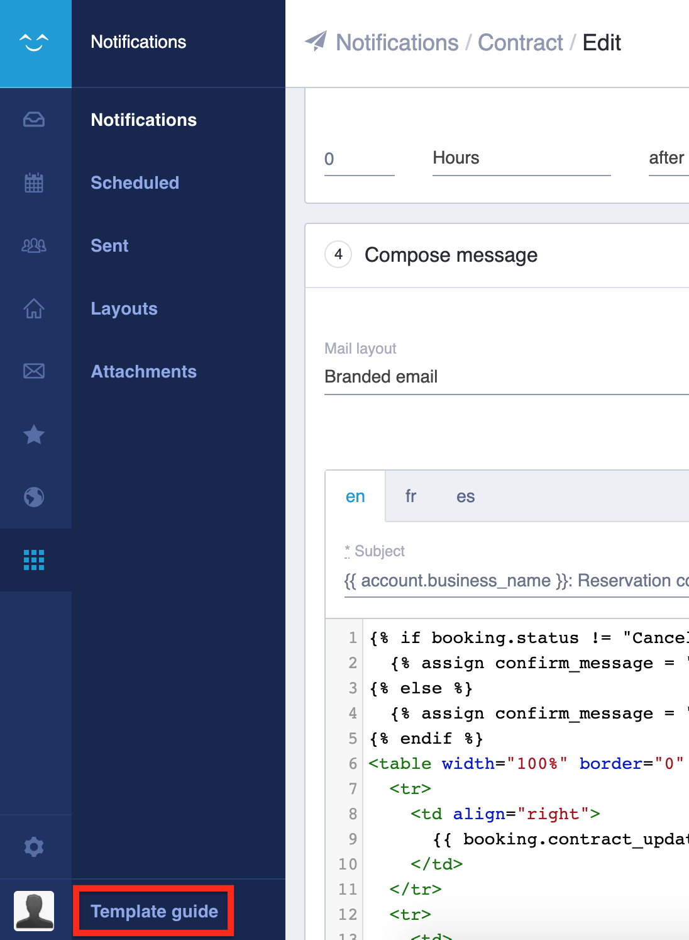Go to Layouts in the Notifications menu
Viewport: 689px width, 940px height.
(124, 308)
